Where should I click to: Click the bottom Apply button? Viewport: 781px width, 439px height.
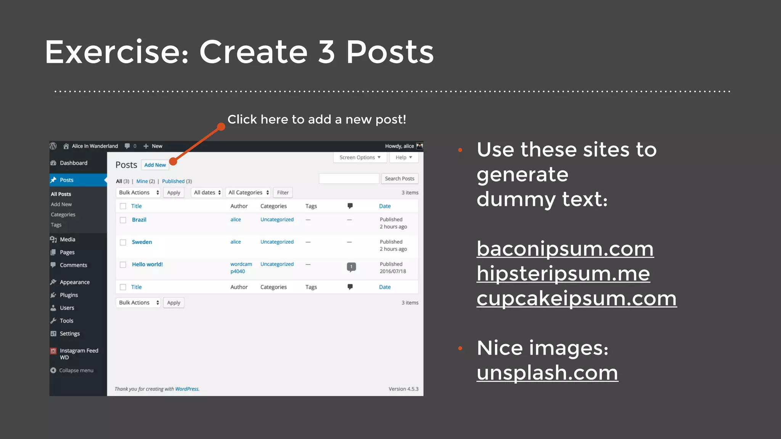coord(174,303)
